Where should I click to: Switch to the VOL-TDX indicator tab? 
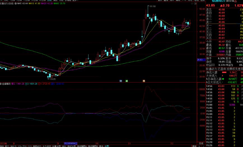pyautogui.click(x=22, y=146)
